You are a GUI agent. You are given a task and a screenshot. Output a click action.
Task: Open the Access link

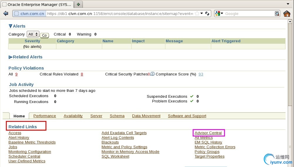pos(15,133)
